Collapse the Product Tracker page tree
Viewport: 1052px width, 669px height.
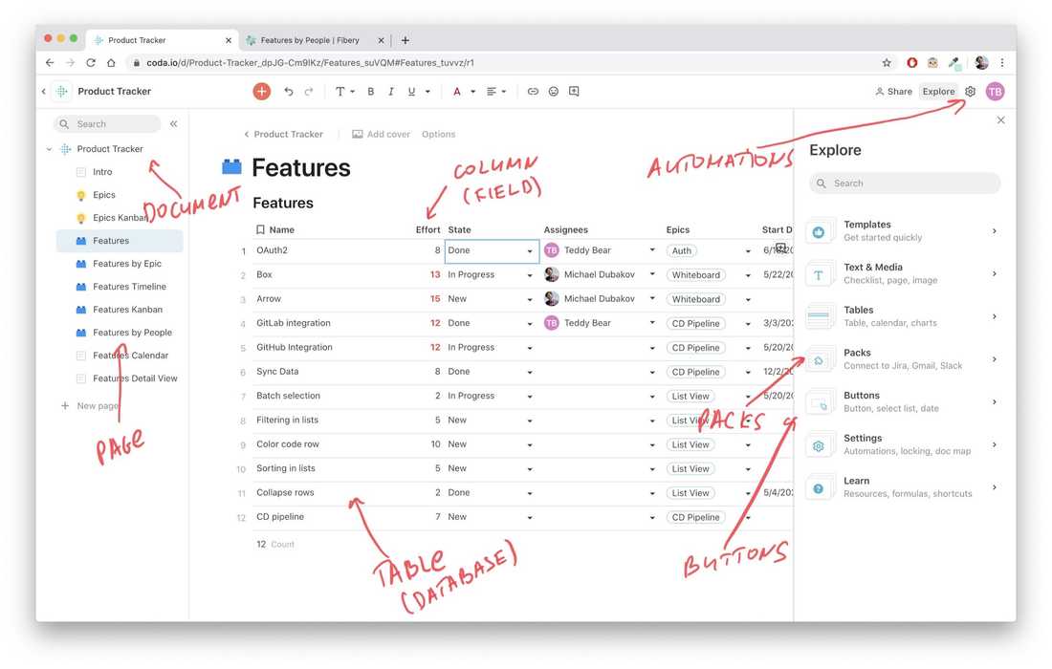pyautogui.click(x=48, y=148)
